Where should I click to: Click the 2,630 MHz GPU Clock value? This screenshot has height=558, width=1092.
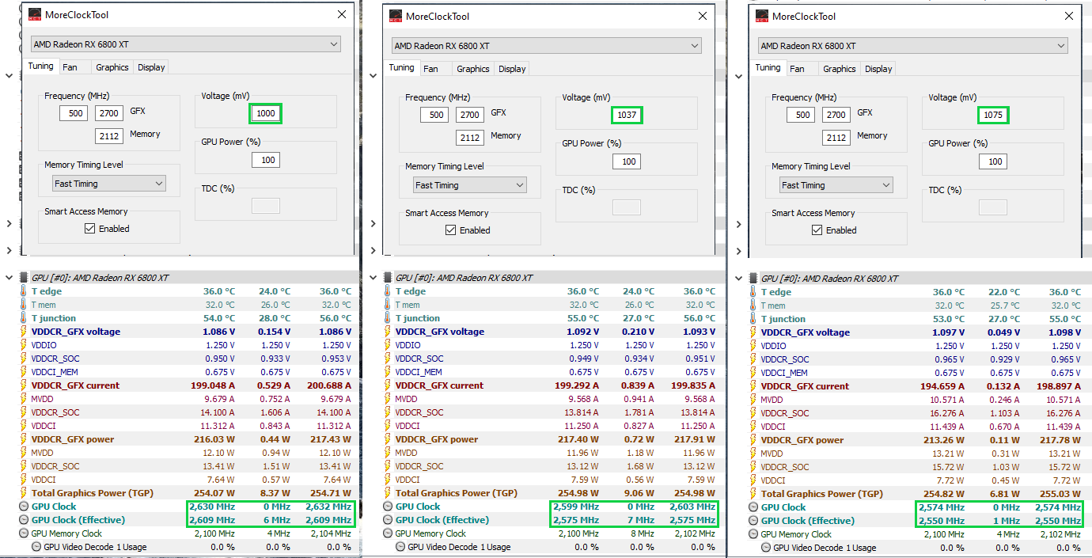[x=212, y=507]
